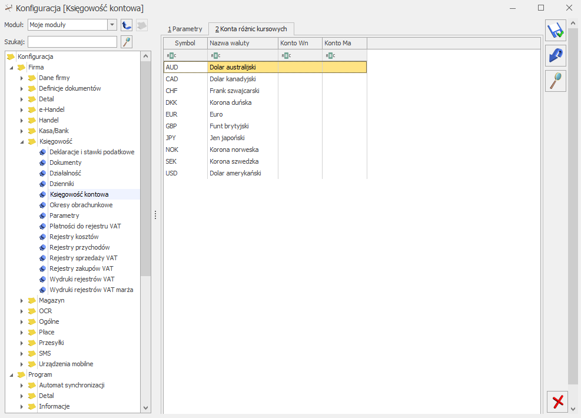The height and width of the screenshot is (418, 581).
Task: Click the tree panel scroll-down arrow
Action: click(145, 407)
